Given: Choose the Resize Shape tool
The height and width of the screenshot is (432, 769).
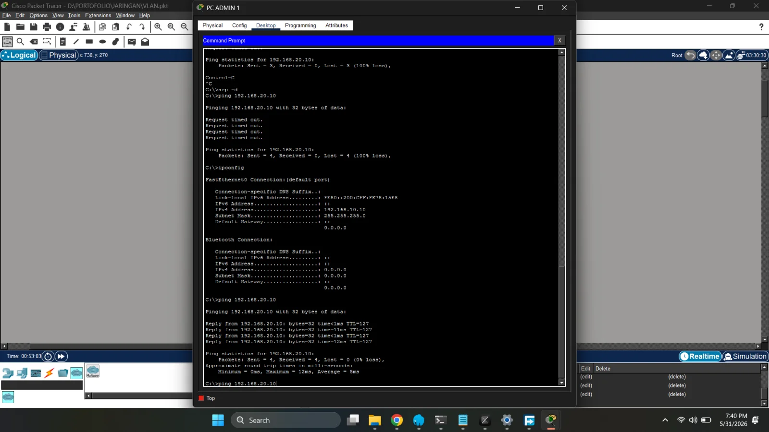Looking at the screenshot, I should 47,42.
